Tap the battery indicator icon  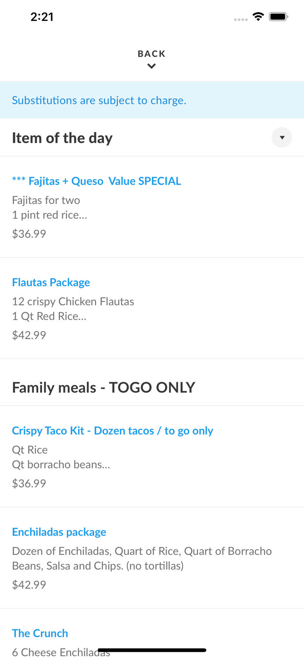(278, 16)
